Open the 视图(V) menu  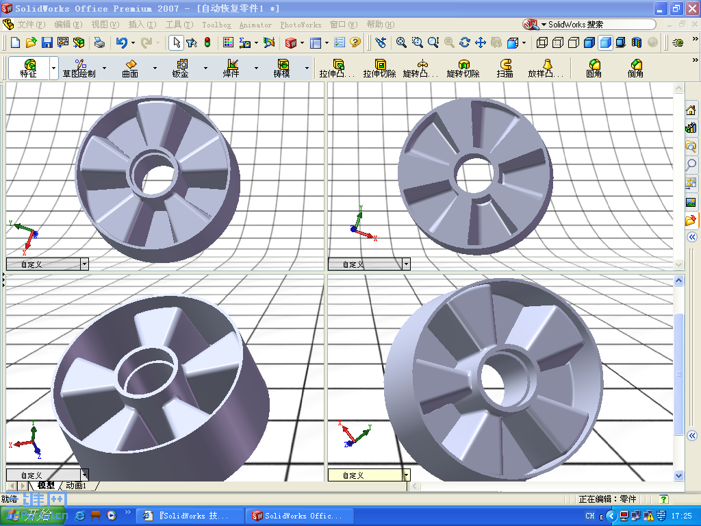coord(105,25)
